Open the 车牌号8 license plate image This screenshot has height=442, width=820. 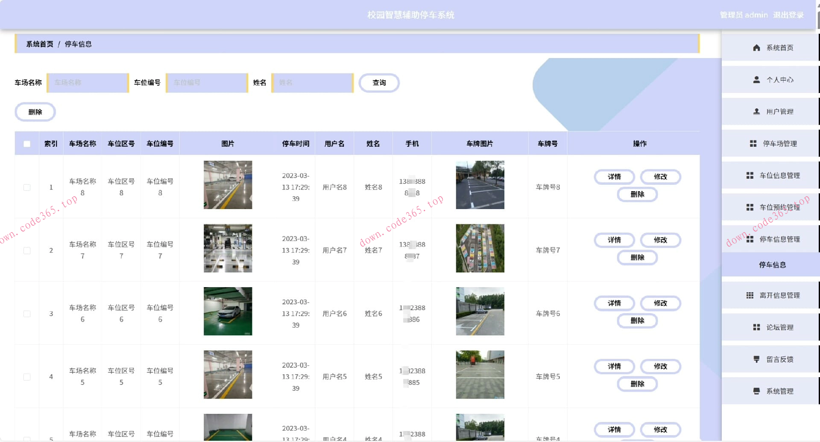click(480, 185)
